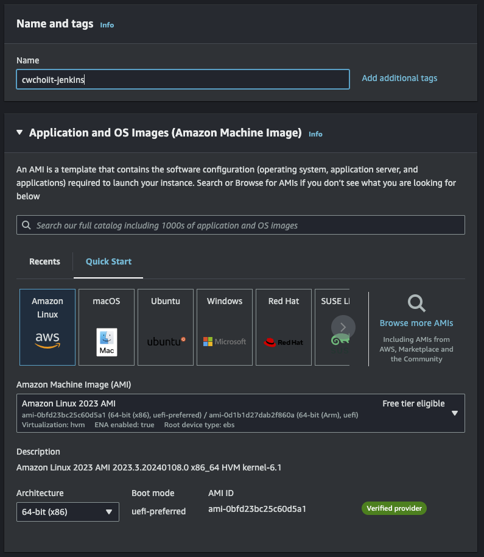Click the AMI ID label
The image size is (484, 557).
point(221,493)
